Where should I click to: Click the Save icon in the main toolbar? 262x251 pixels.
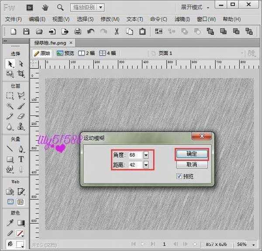pyautogui.click(x=26, y=31)
